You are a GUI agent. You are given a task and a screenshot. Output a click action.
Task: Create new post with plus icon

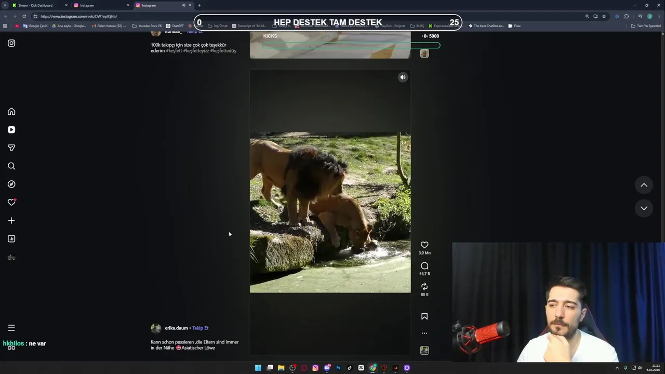11,221
